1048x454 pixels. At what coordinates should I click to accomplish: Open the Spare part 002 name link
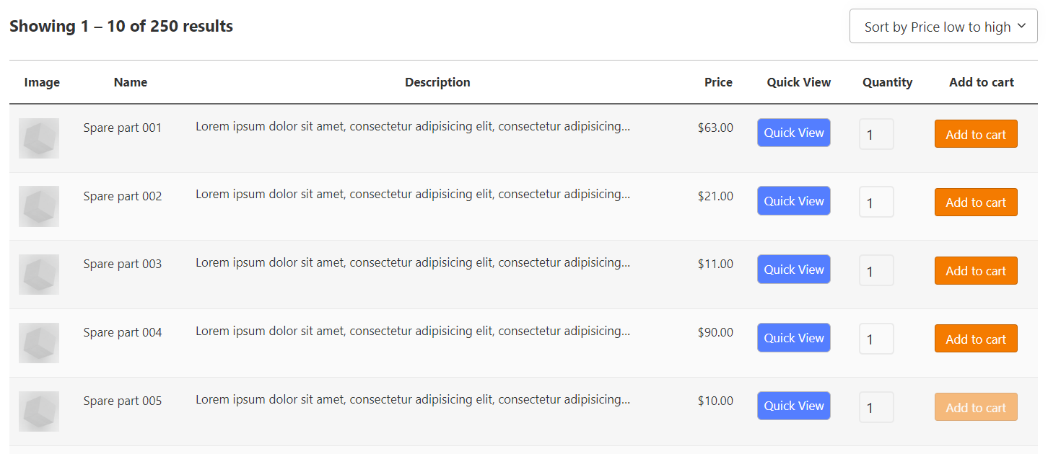pos(123,196)
